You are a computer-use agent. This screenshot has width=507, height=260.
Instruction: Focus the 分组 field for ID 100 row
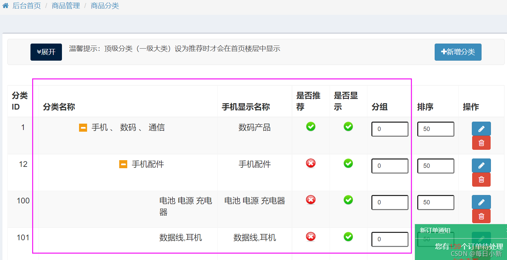pyautogui.click(x=390, y=202)
